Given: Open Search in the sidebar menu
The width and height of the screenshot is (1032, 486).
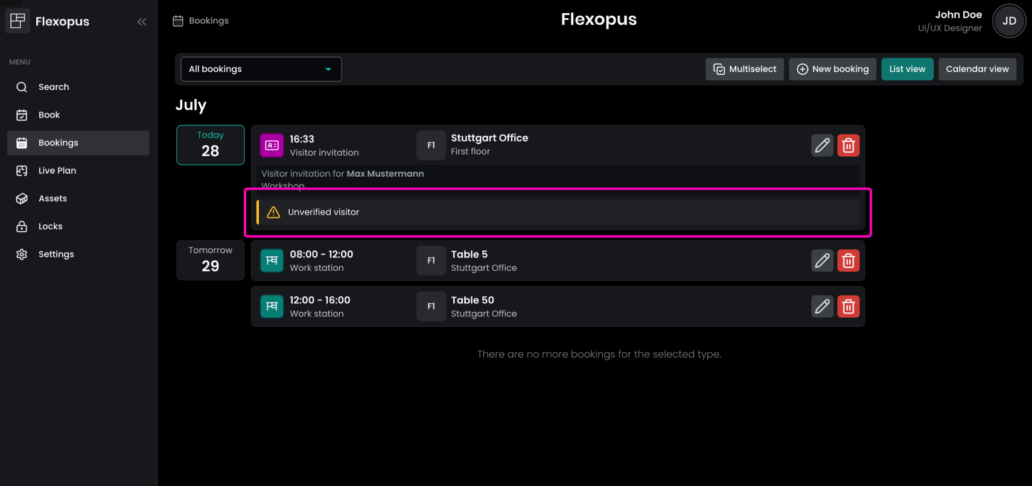Looking at the screenshot, I should tap(54, 87).
